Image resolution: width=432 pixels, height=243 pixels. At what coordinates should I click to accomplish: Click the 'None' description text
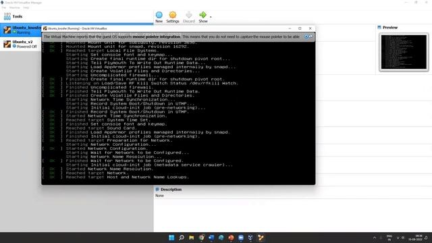(159, 195)
